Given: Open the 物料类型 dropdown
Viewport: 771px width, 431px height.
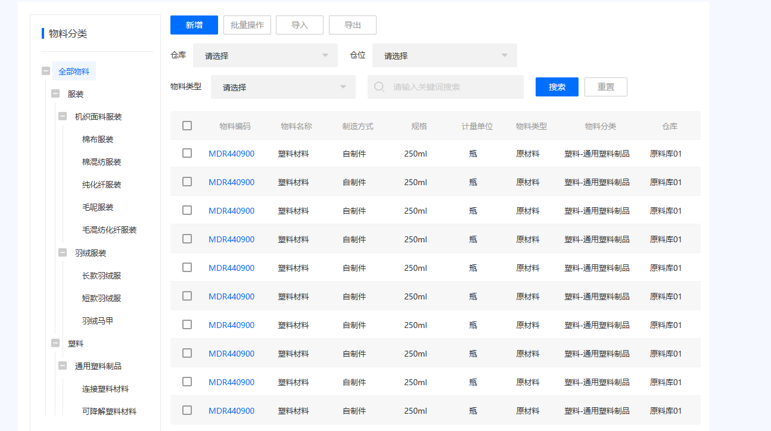Looking at the screenshot, I should [x=283, y=87].
